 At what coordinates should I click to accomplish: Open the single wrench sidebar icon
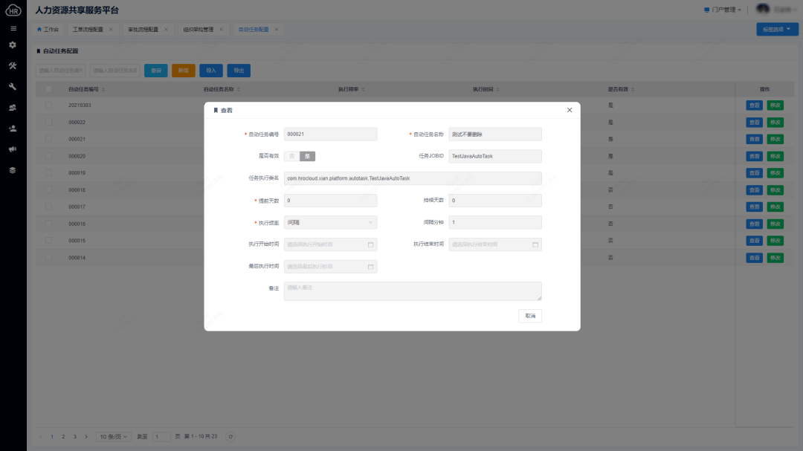[x=13, y=86]
